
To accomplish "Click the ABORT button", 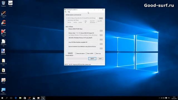I will click(92, 59).
